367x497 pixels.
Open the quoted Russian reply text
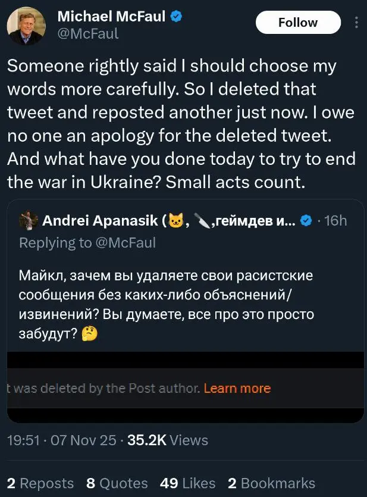pyautogui.click(x=167, y=304)
